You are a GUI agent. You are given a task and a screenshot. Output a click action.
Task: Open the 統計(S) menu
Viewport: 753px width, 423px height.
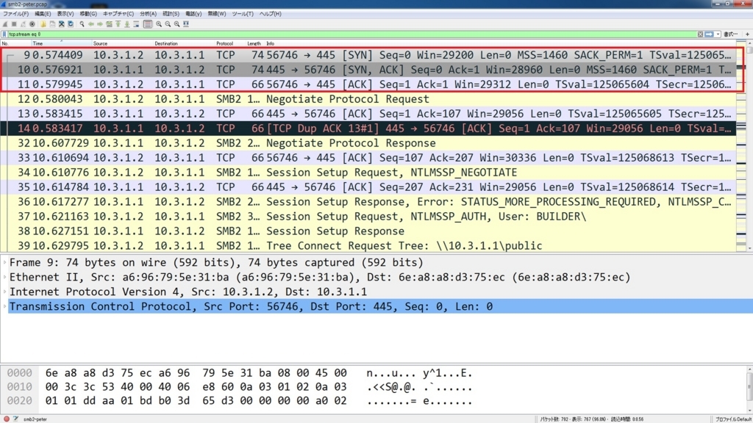pyautogui.click(x=171, y=14)
